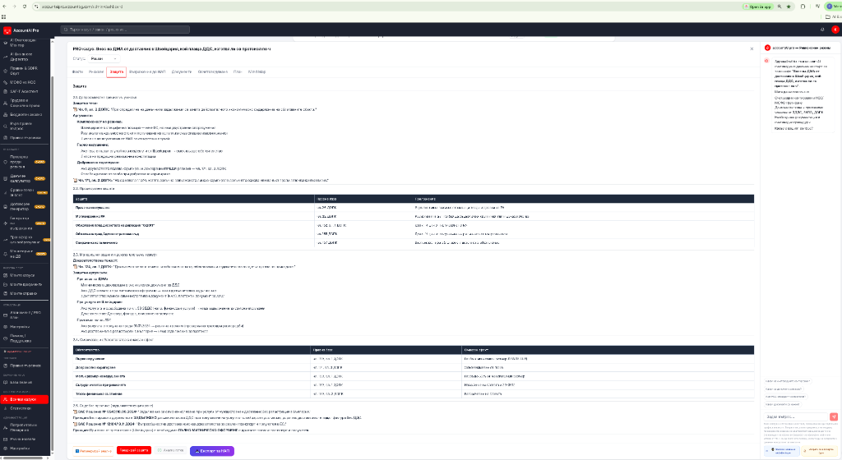Switch to the 'Възражение до НАП' tab
Screen dimensions: 842x460
click(x=147, y=71)
